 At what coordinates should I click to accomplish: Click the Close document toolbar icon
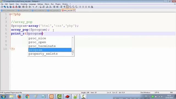click(x=13, y=7)
